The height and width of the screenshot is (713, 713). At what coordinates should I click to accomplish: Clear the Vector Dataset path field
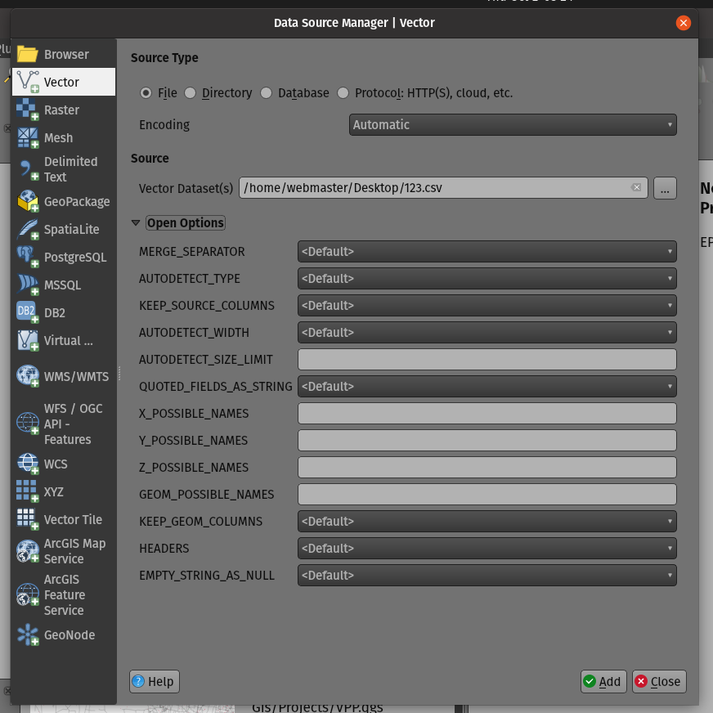click(636, 187)
